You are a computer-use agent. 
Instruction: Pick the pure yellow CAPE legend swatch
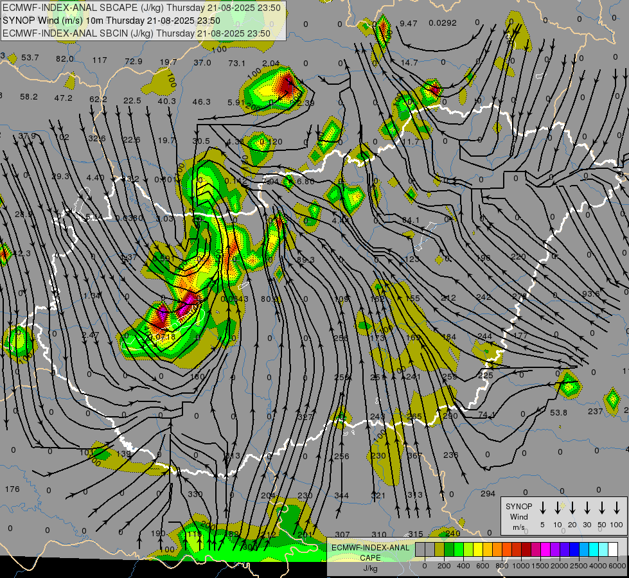click(478, 550)
